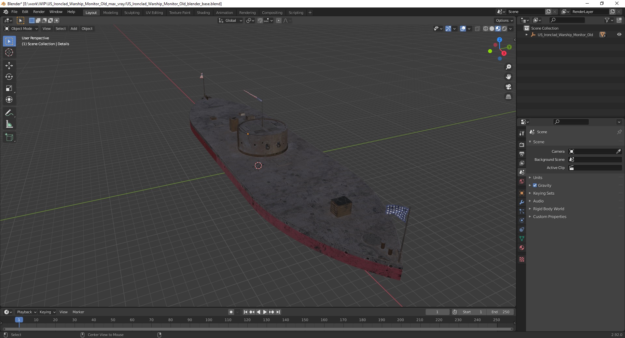The height and width of the screenshot is (338, 625).
Task: Click the End frame 250 field
Action: pyautogui.click(x=500, y=312)
